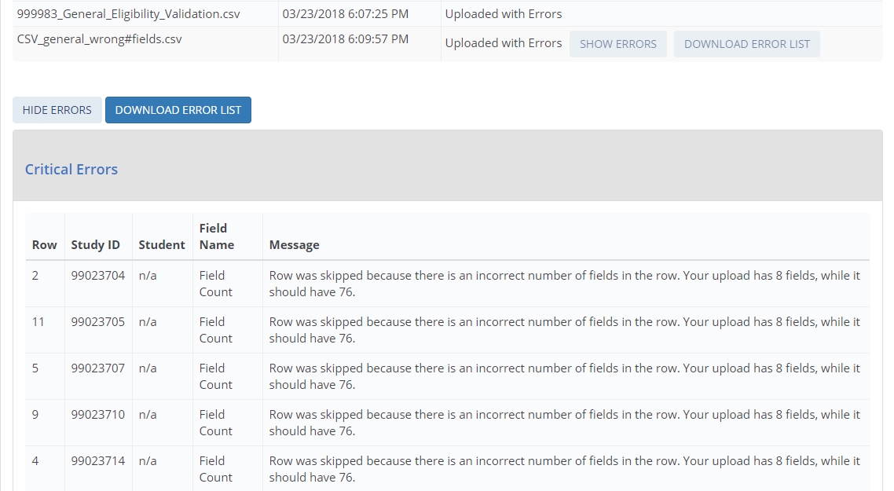Click Study ID 99023710 in the table
This screenshot has height=491, width=894.
pyautogui.click(x=97, y=415)
